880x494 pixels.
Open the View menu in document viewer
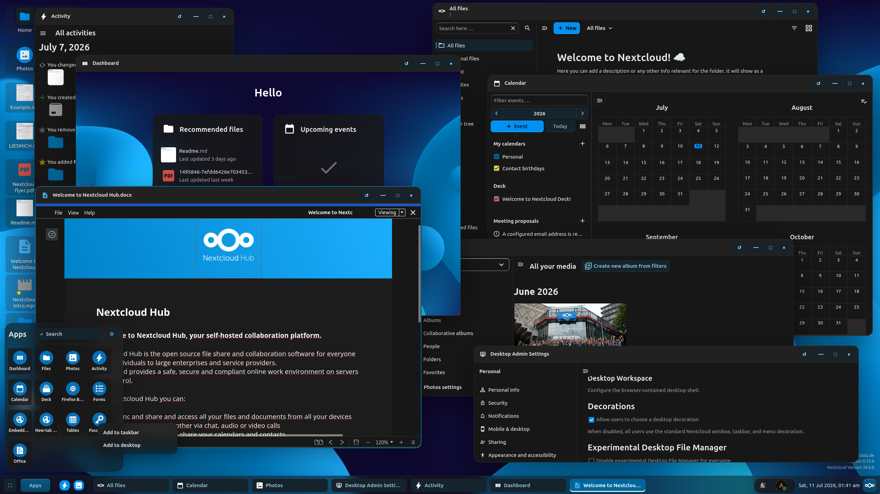click(x=73, y=213)
